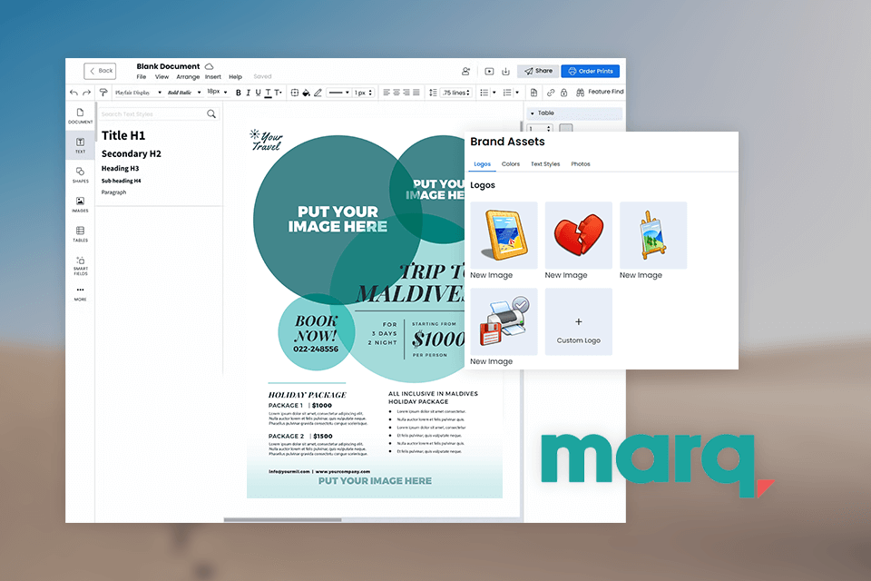The image size is (871, 581).
Task: Apply the Title H1 text style
Action: click(x=123, y=135)
